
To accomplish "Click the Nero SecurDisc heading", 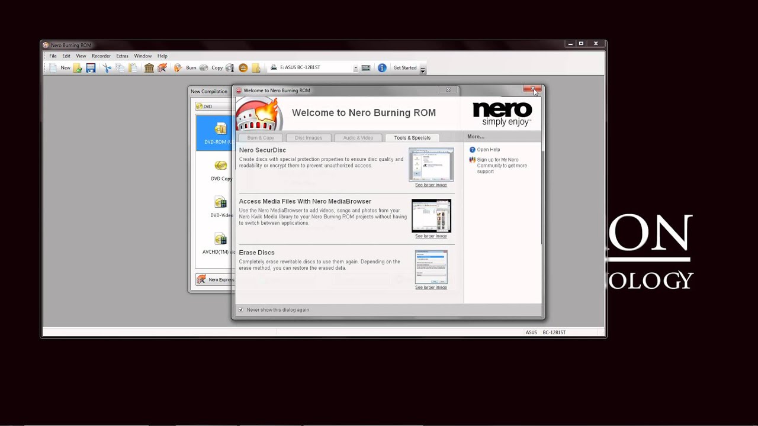I will click(x=262, y=150).
